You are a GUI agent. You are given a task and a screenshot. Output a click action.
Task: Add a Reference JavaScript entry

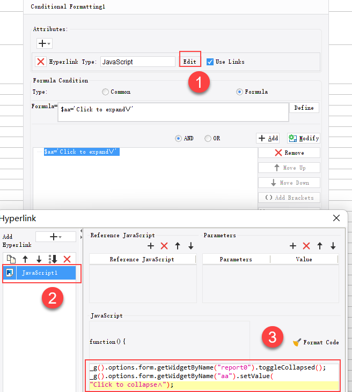151,246
